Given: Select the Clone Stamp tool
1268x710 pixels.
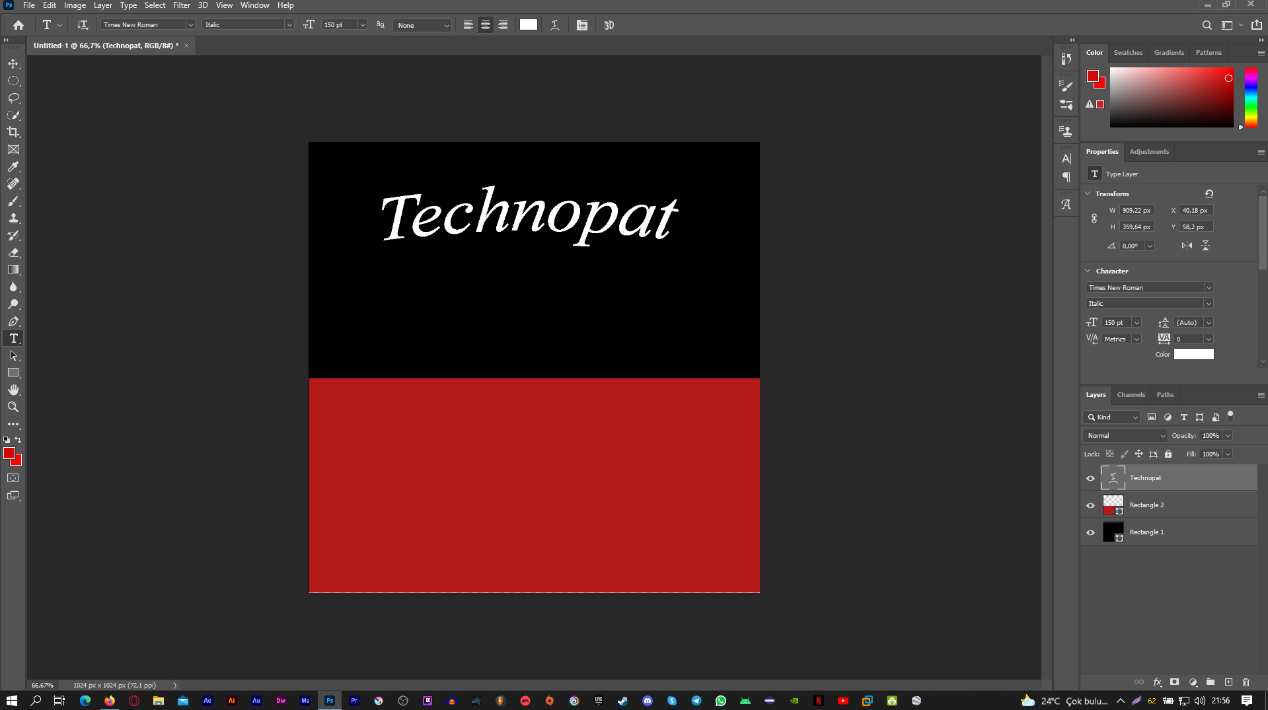Looking at the screenshot, I should [x=13, y=218].
